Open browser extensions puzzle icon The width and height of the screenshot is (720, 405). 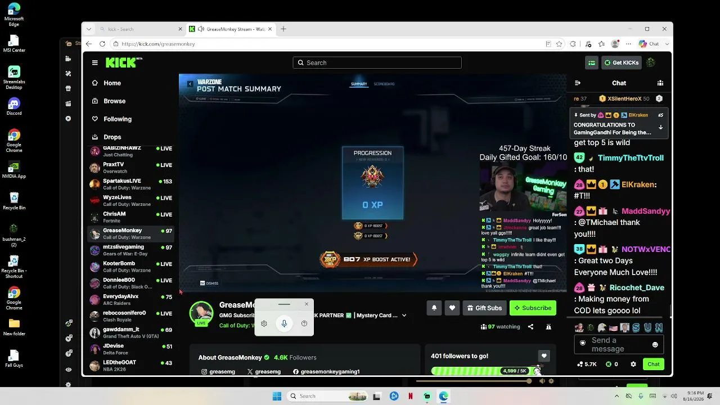coord(573,44)
